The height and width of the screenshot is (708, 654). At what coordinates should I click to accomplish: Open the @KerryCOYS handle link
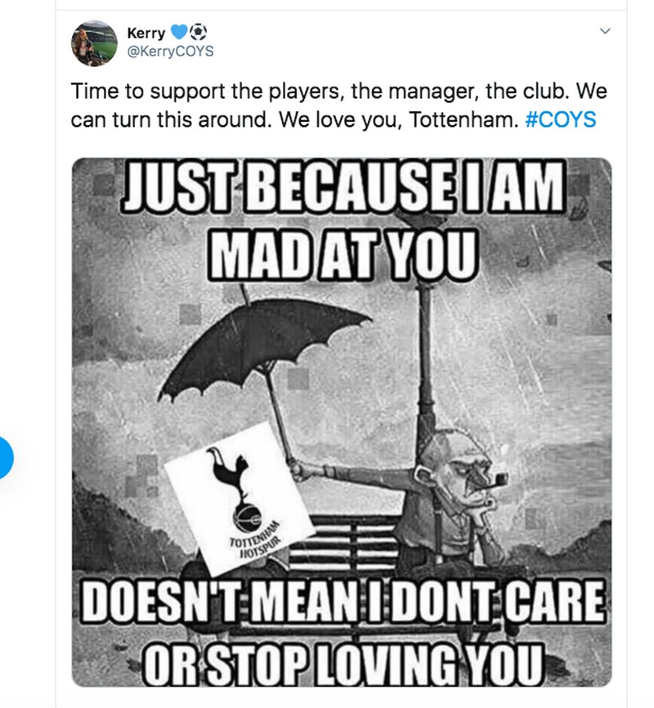click(x=169, y=52)
